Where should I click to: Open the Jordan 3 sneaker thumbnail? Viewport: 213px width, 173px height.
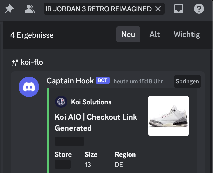pyautogui.click(x=169, y=116)
